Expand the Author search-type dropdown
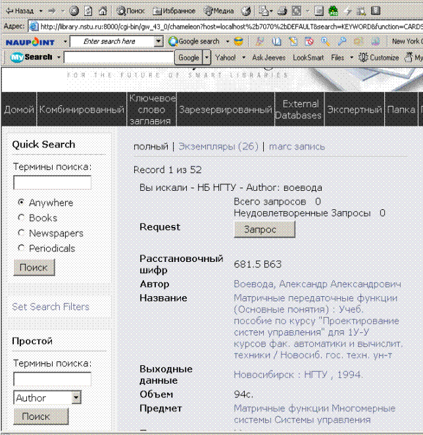The image size is (423, 435). [76, 397]
